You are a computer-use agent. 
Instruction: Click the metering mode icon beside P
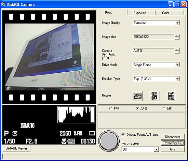[15, 133]
